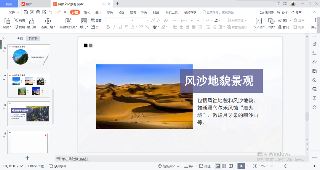
Task: Click the Missing Fonts (缺失字体) button
Action: [x=58, y=166]
